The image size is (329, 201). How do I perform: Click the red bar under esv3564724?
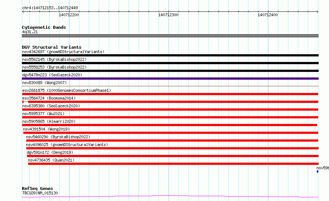tap(170, 102)
